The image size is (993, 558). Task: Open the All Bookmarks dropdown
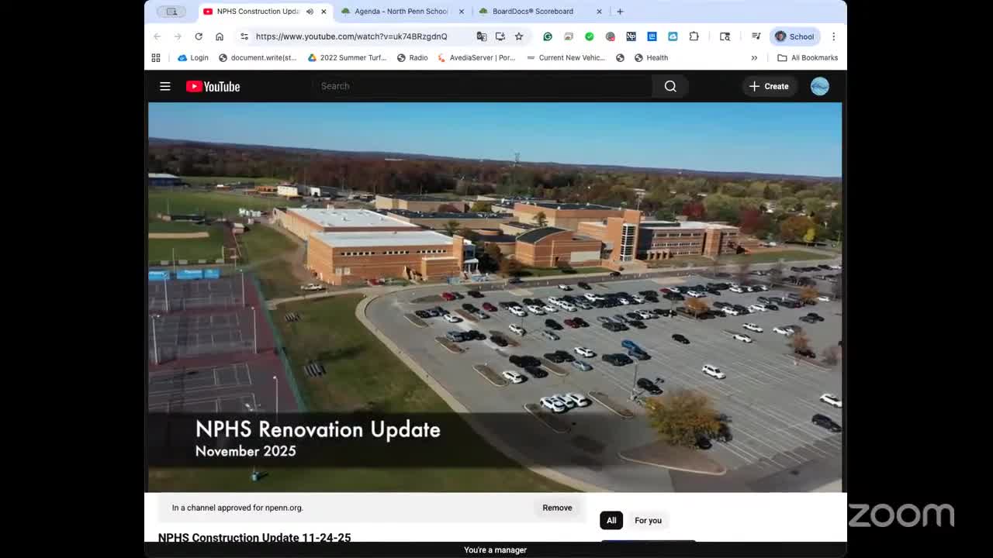808,57
